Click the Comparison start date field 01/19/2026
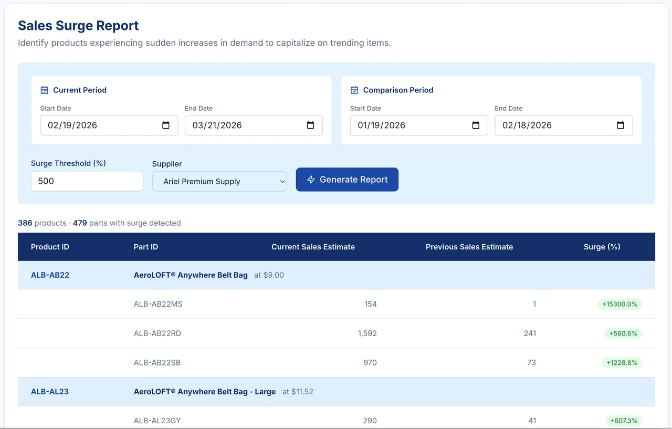This screenshot has width=672, height=429. [x=419, y=125]
